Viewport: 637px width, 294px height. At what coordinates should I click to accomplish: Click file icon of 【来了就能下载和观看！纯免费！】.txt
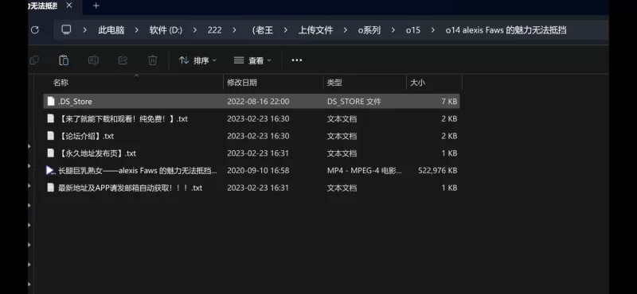[x=51, y=118]
